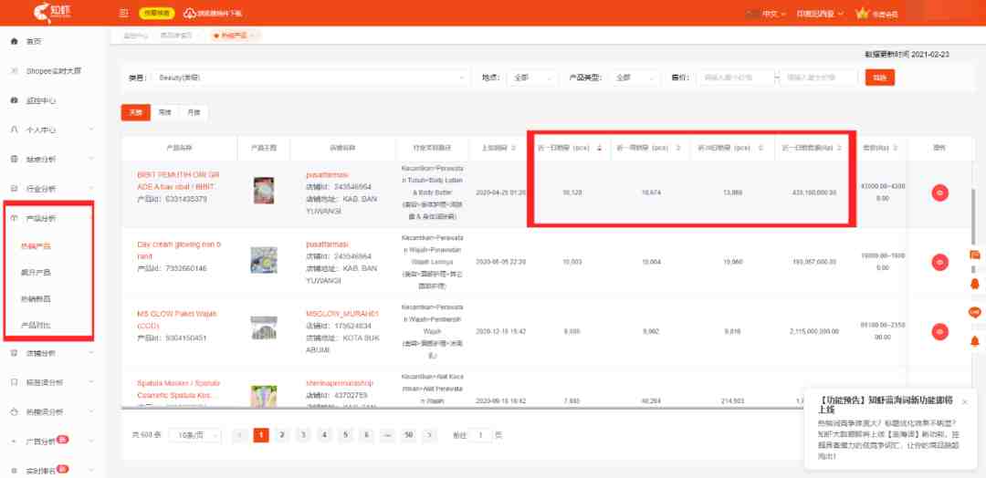Click the MS GLOW product thumbnail
The width and height of the screenshot is (986, 478).
click(x=264, y=327)
